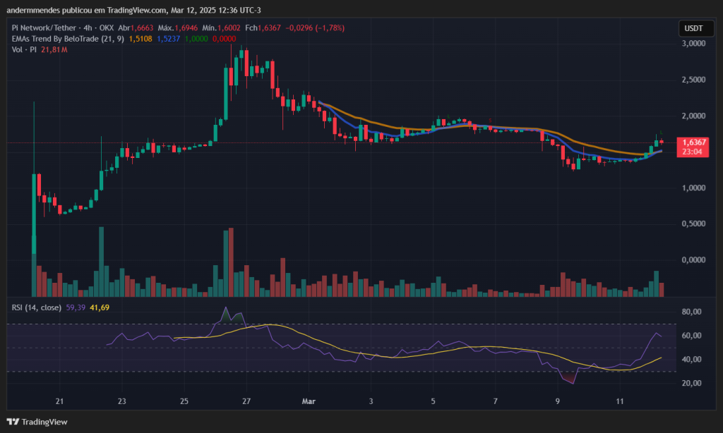Image resolution: width=723 pixels, height=433 pixels.
Task: Click the 2,0000 price axis label
Action: point(693,116)
